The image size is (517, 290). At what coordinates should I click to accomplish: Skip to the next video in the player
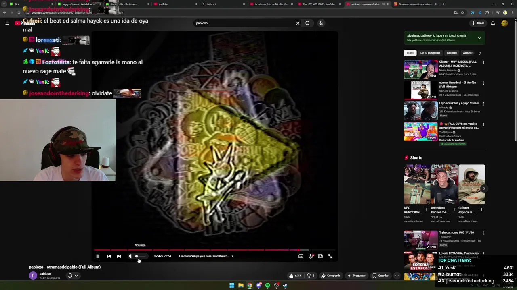(x=119, y=256)
